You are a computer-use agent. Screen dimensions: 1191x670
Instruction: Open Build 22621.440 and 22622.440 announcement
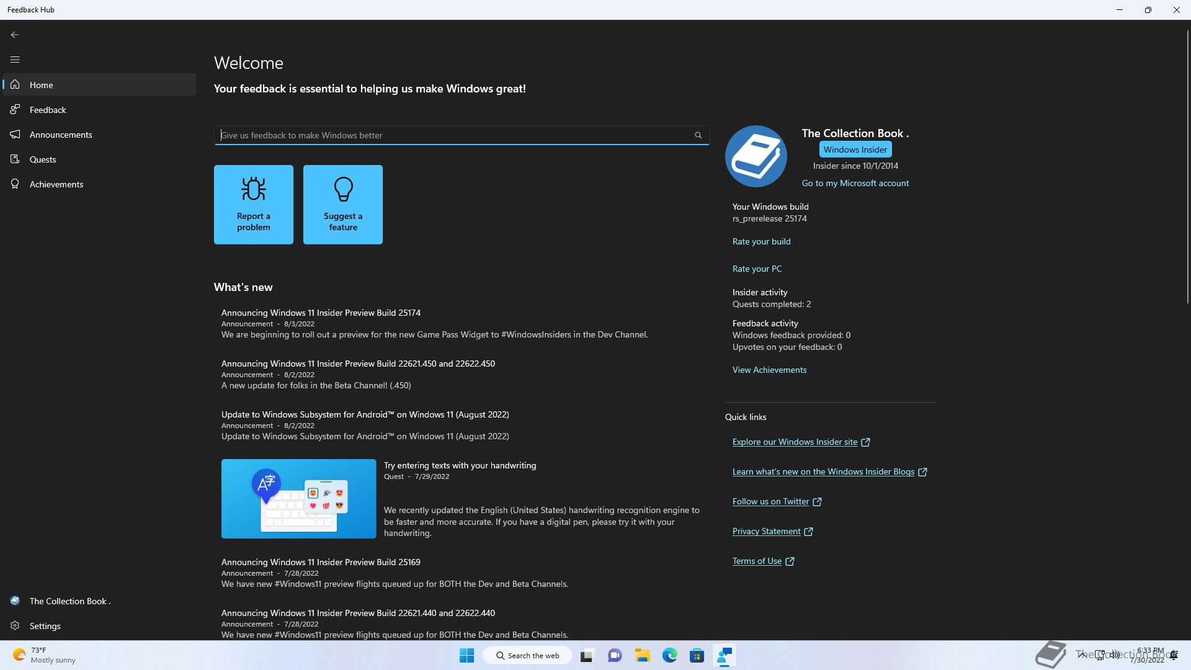[x=462, y=623]
